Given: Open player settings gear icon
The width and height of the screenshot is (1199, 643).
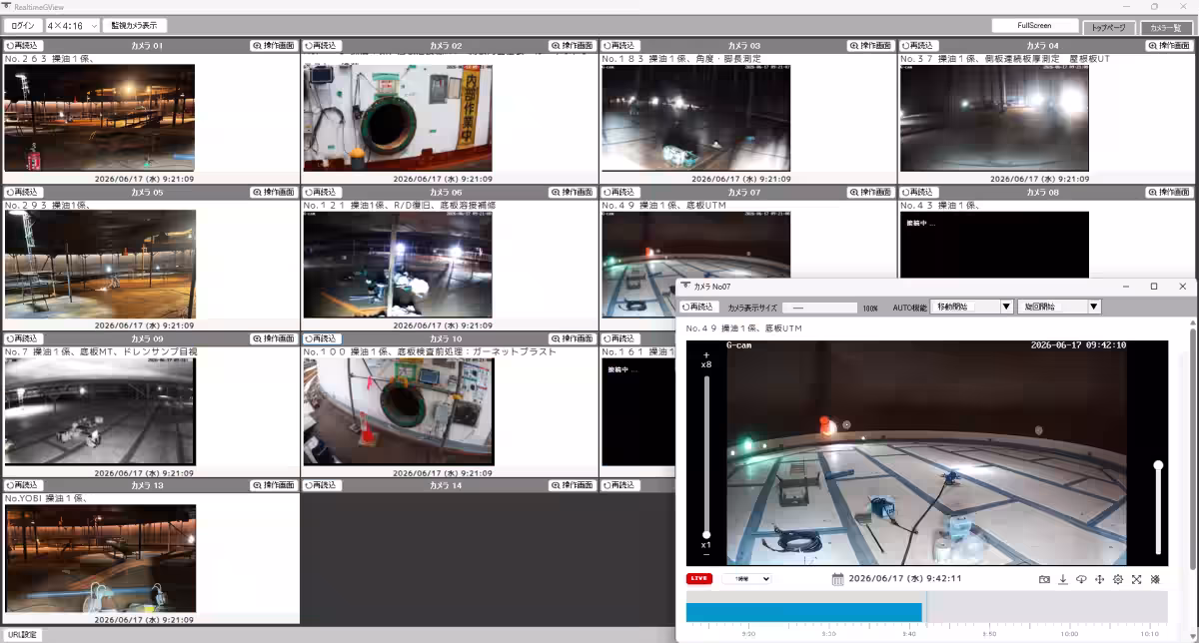Looking at the screenshot, I should 1118,579.
